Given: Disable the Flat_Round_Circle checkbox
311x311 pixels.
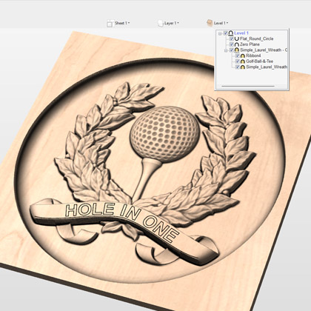Looking at the screenshot, I should tap(232, 39).
